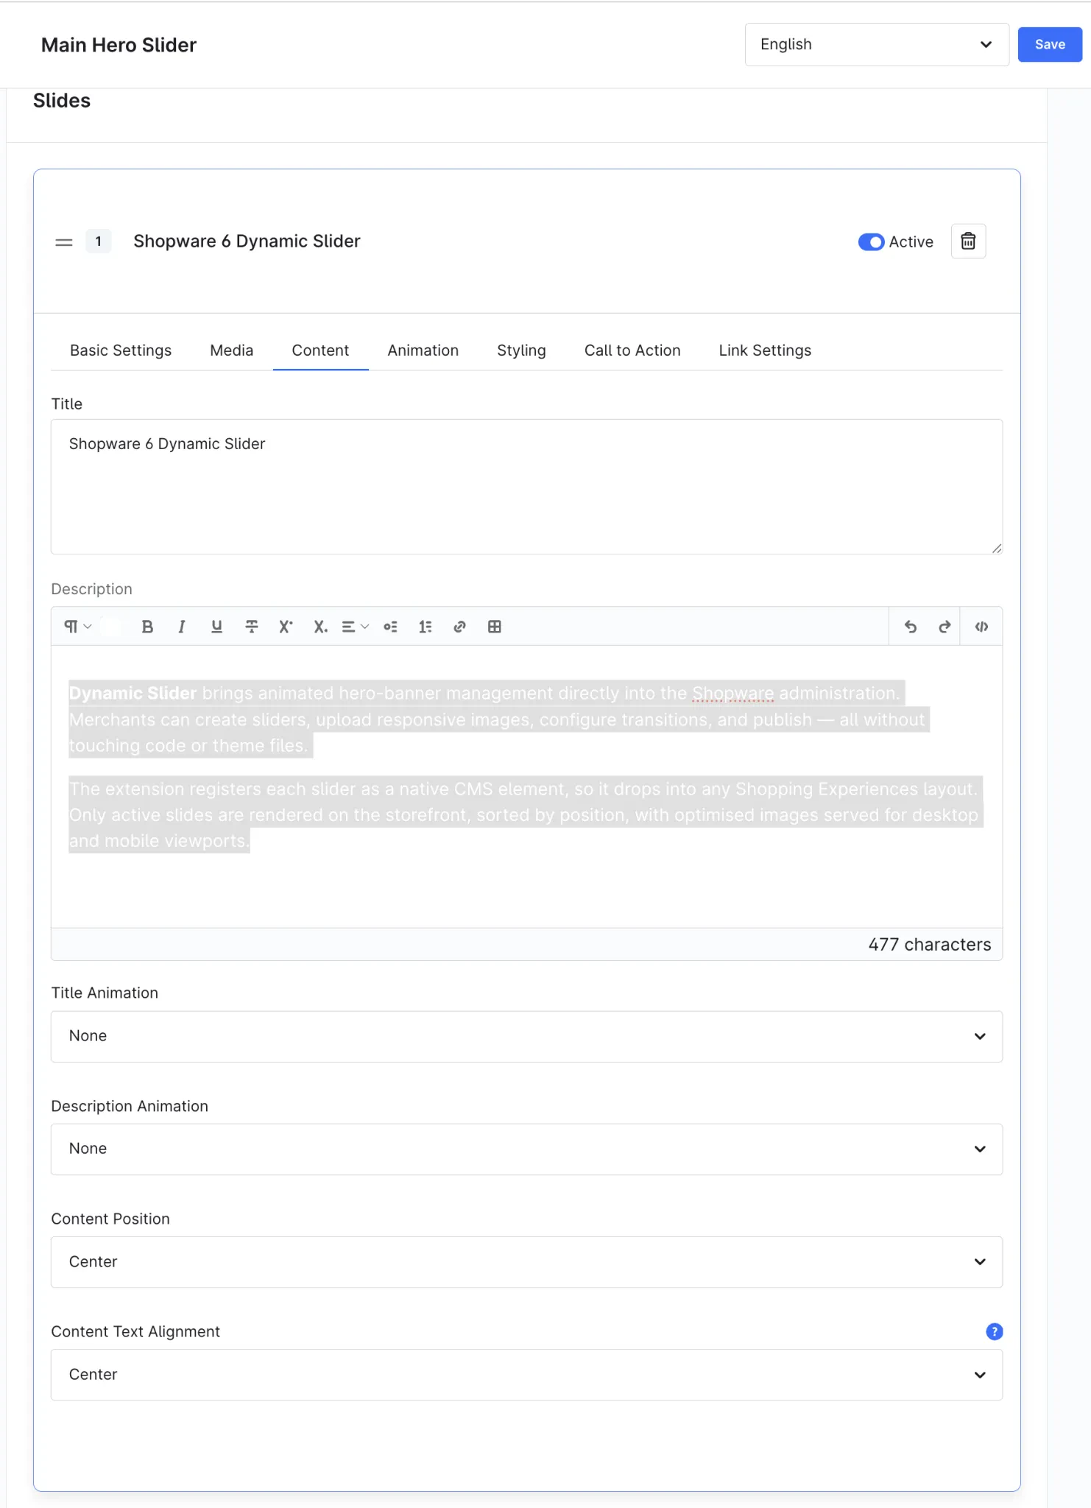Switch to the Media tab
This screenshot has width=1091, height=1508.
tap(231, 350)
